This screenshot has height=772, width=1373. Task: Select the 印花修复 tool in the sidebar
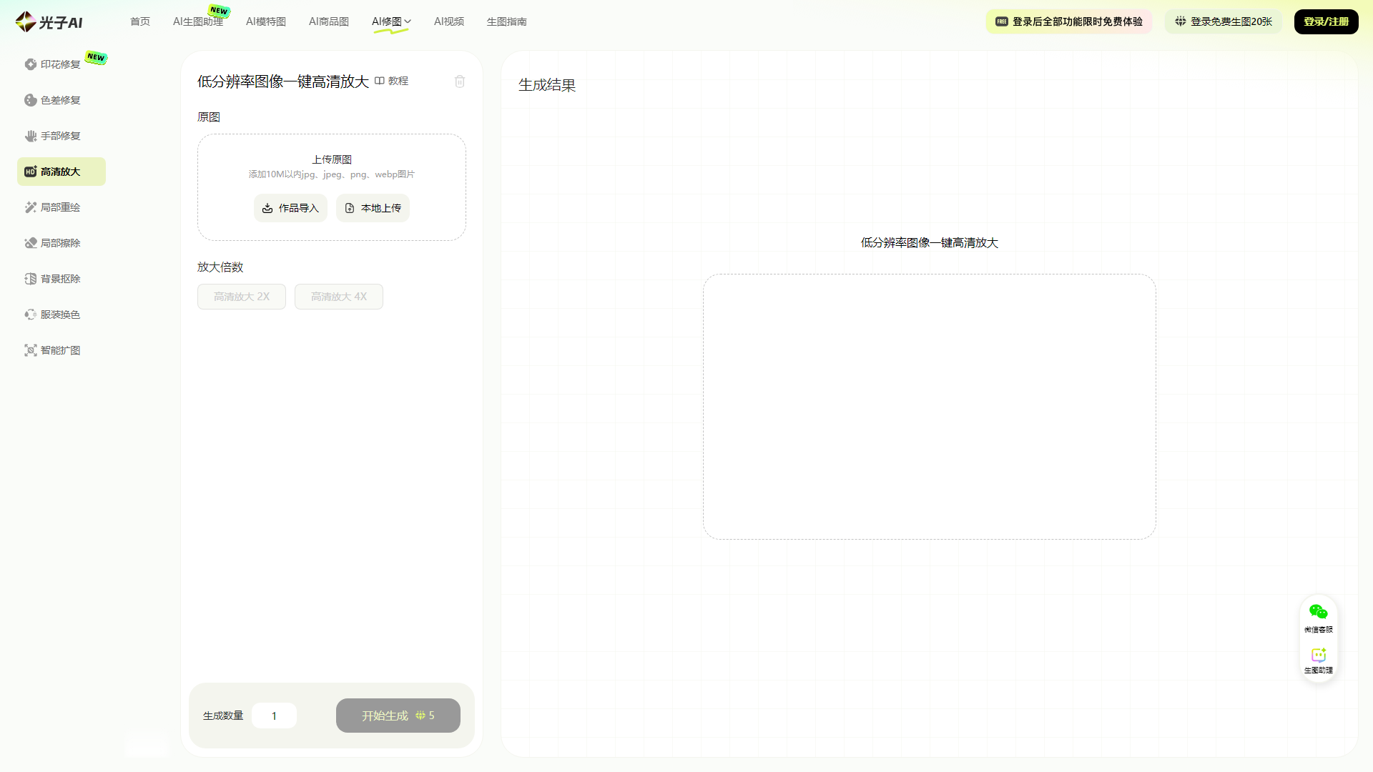[x=61, y=64]
